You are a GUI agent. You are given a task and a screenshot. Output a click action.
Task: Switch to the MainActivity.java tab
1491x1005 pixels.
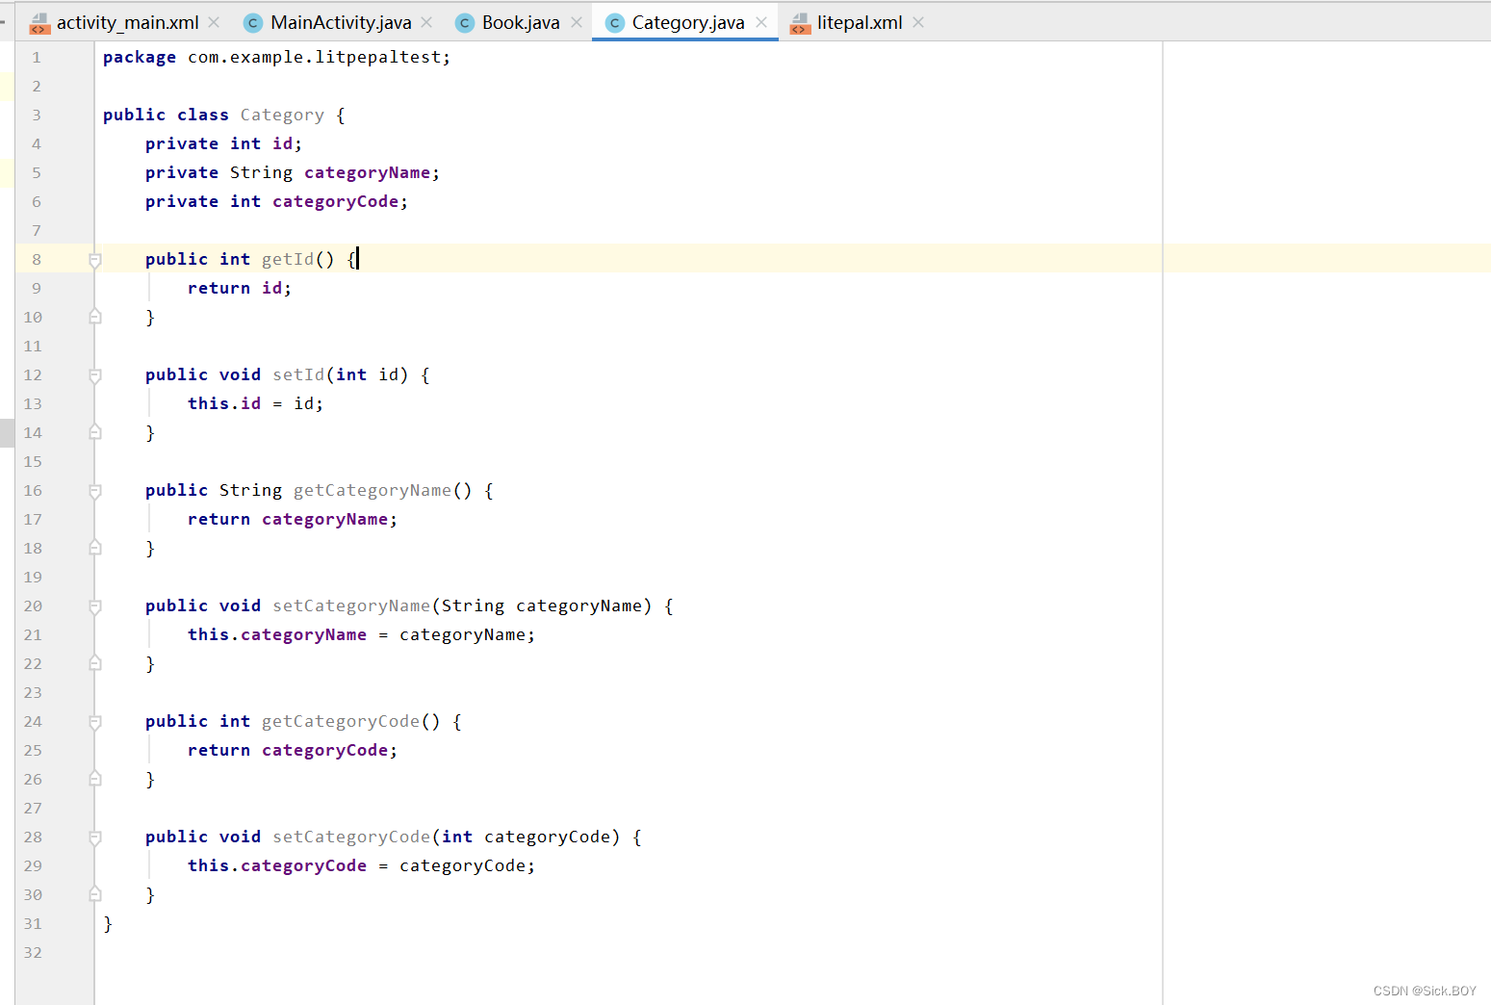(x=341, y=22)
